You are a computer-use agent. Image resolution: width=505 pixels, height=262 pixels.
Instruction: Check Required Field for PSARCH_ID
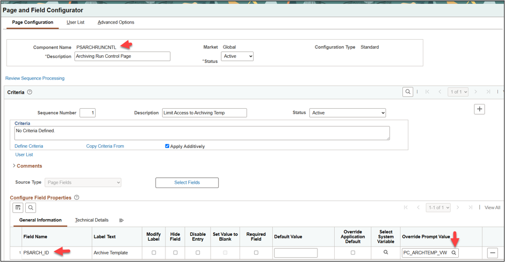(256, 253)
